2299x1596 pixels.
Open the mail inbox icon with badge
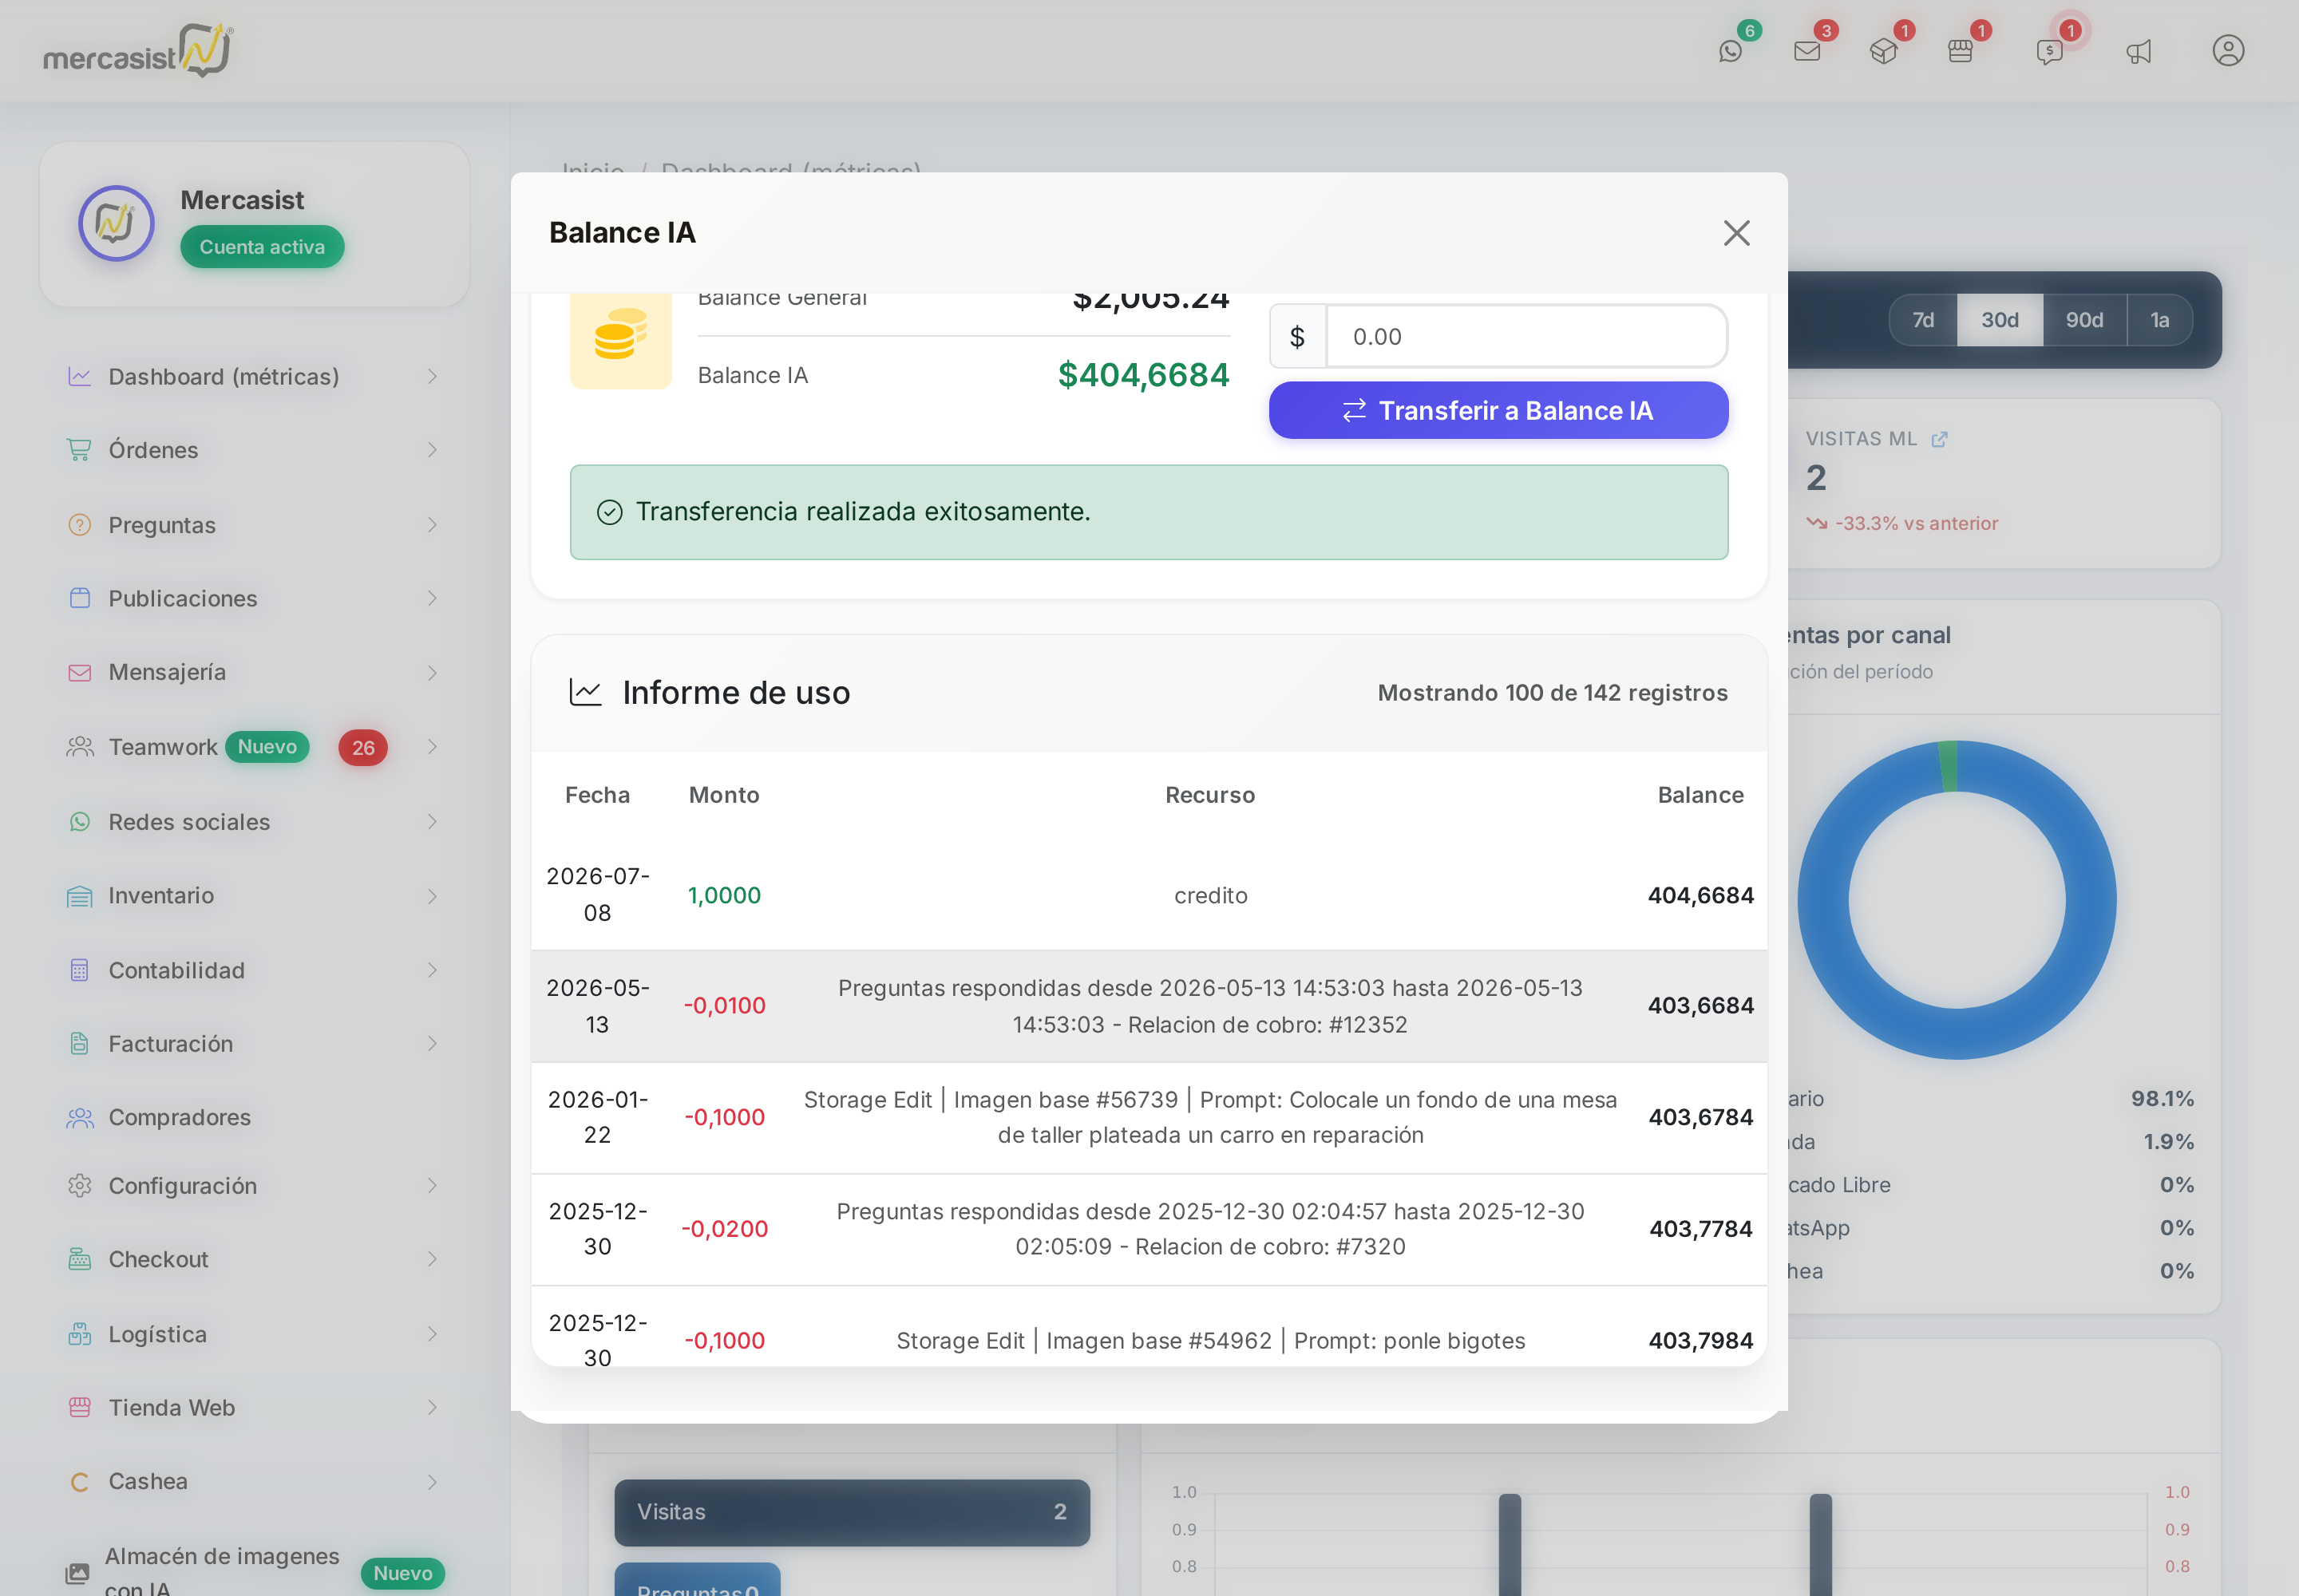[1806, 51]
